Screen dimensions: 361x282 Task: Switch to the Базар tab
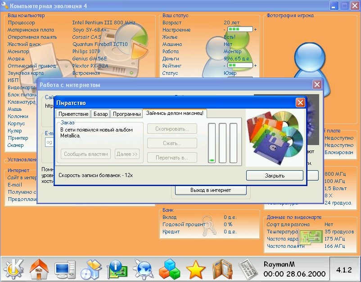[x=101, y=114]
